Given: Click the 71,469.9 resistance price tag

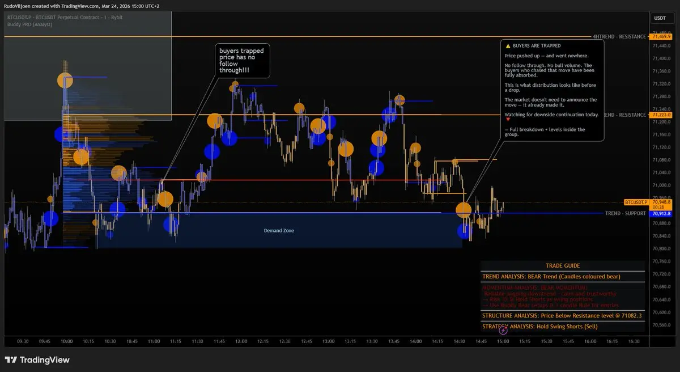Looking at the screenshot, I should pos(662,36).
